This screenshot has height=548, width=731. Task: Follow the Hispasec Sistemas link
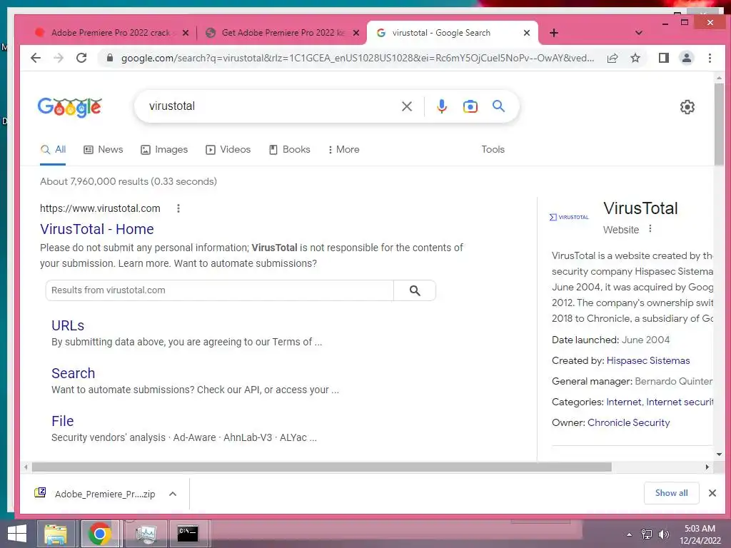[x=648, y=360]
